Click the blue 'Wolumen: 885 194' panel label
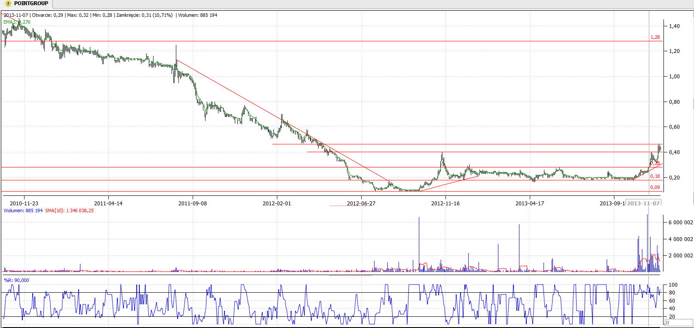 23,210
